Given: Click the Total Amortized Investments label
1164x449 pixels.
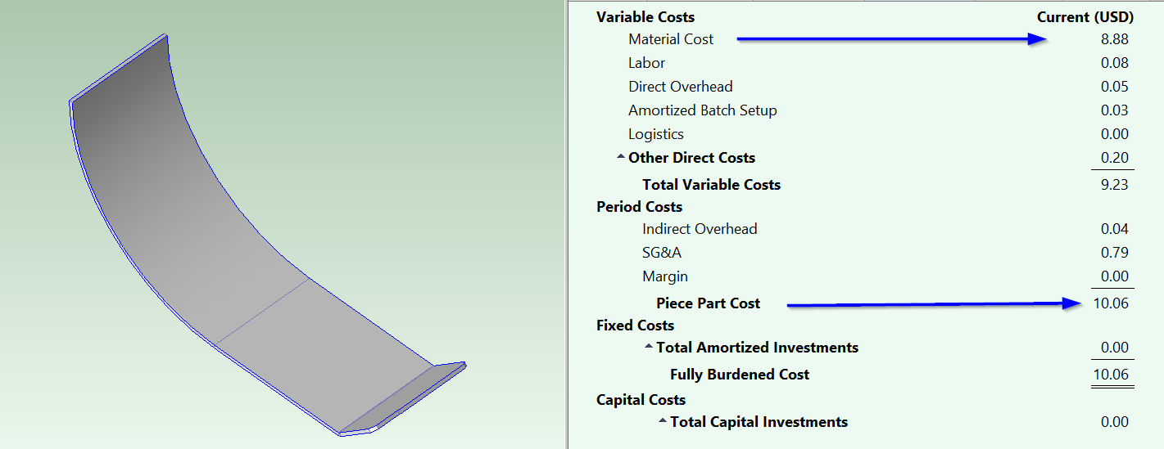Looking at the screenshot, I should tap(757, 348).
